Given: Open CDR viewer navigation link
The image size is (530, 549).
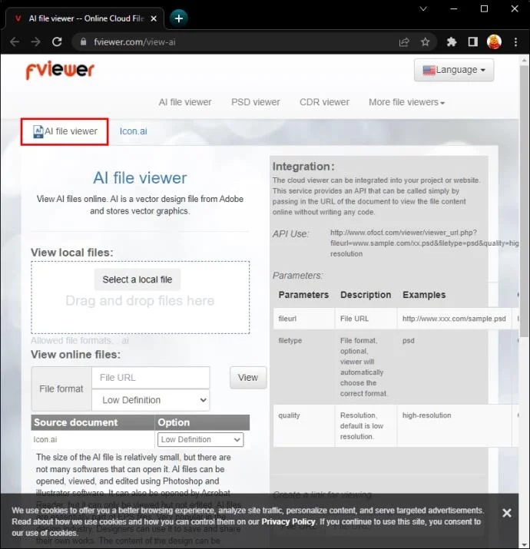Looking at the screenshot, I should (324, 102).
